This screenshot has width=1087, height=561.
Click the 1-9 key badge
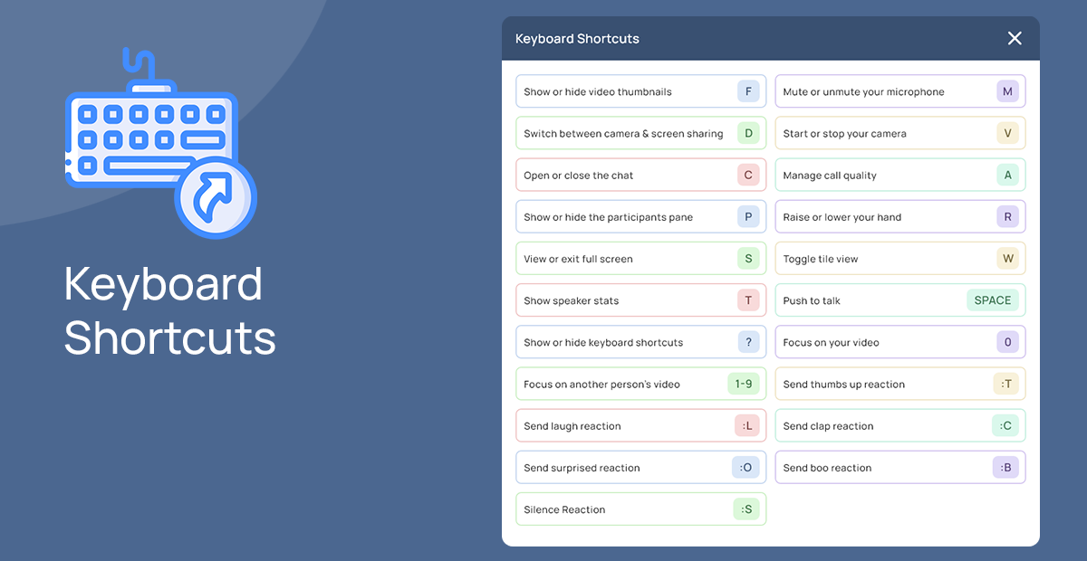(x=743, y=384)
